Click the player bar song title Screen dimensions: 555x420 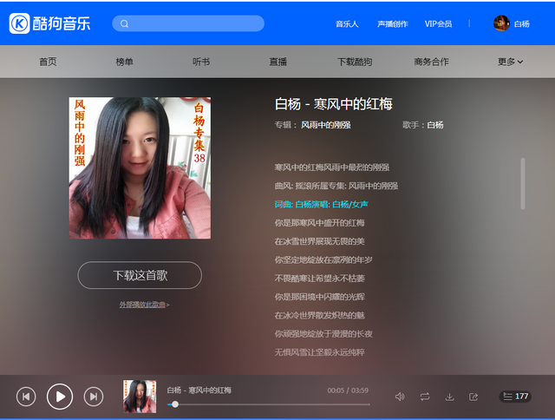tap(199, 390)
